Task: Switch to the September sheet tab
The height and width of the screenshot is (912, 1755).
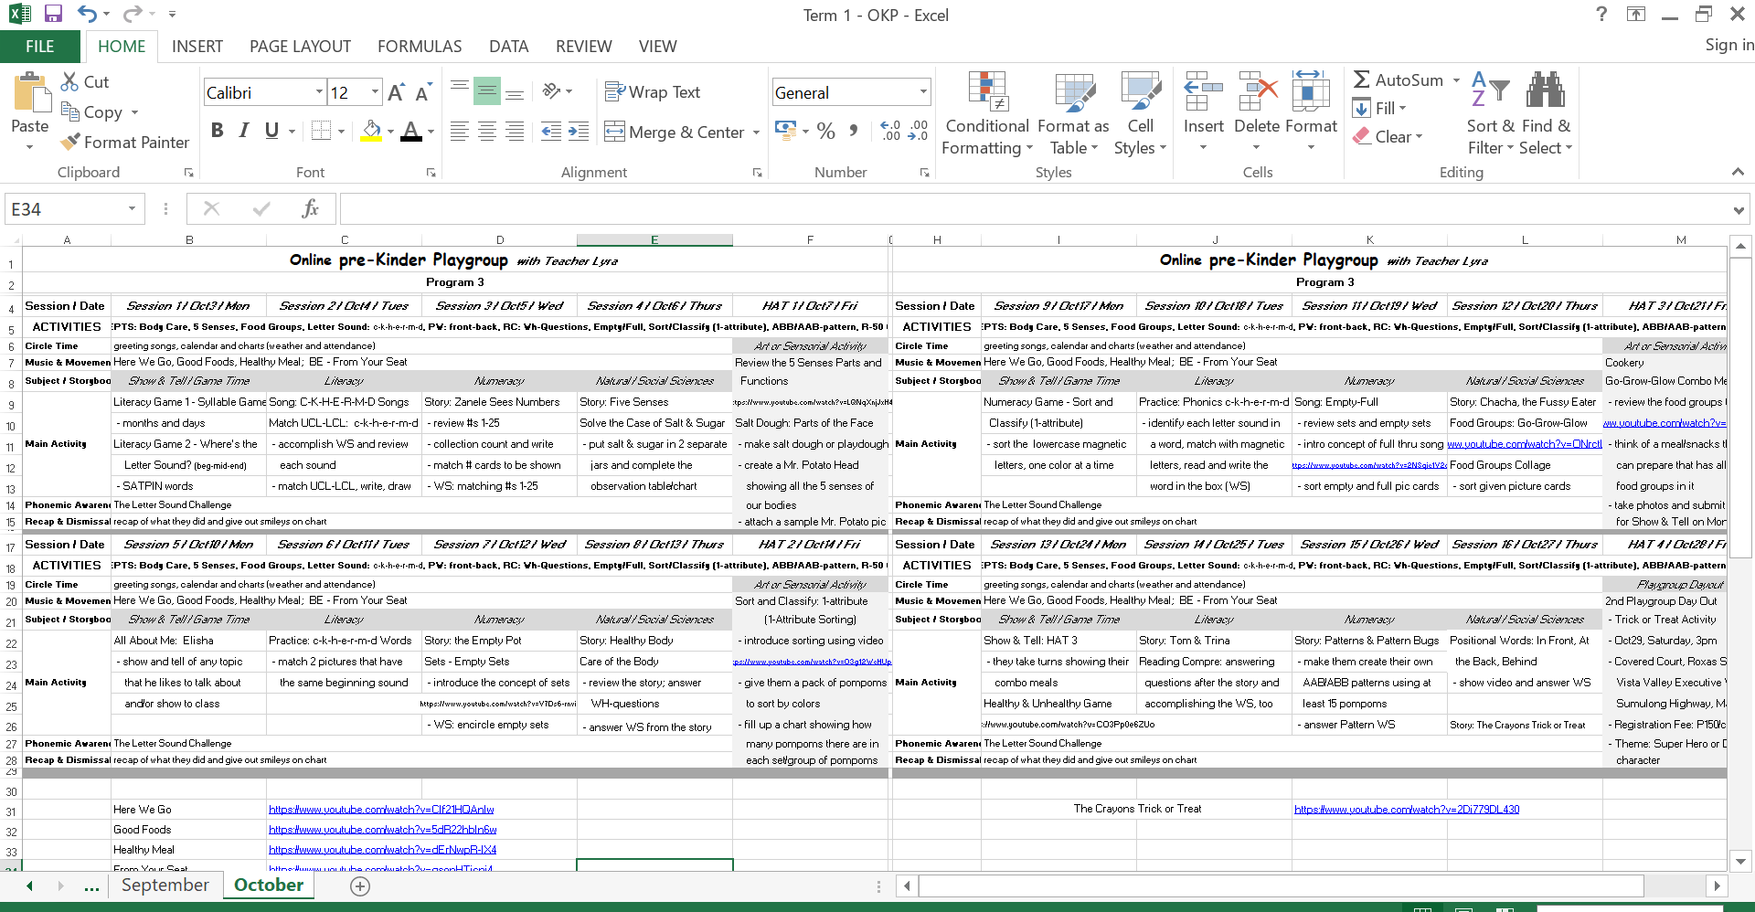Action: 165,885
